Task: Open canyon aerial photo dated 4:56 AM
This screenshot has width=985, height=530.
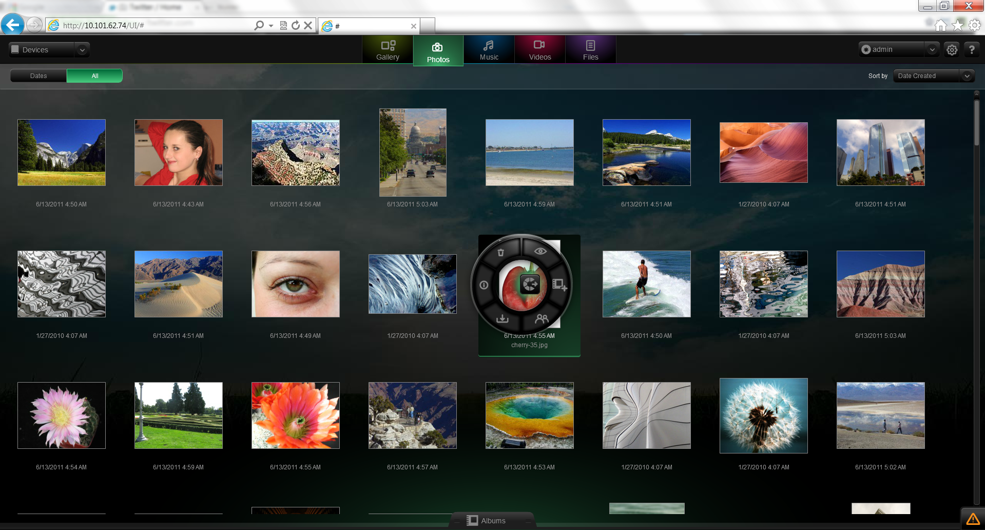Action: point(296,153)
